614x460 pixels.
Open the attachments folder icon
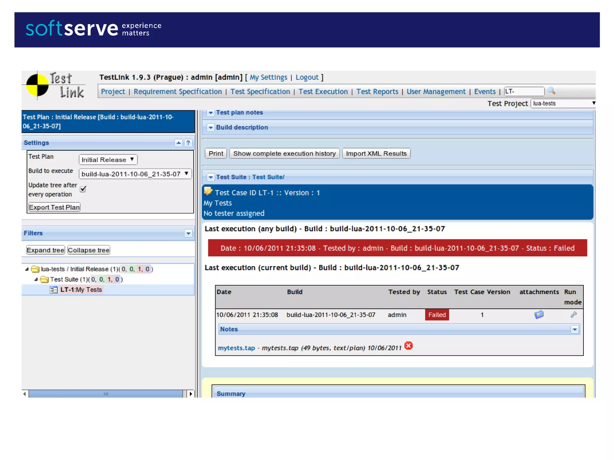[539, 314]
